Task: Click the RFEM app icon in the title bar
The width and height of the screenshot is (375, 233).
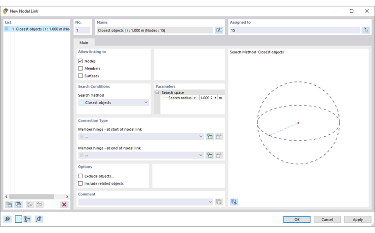Action: [x=5, y=11]
